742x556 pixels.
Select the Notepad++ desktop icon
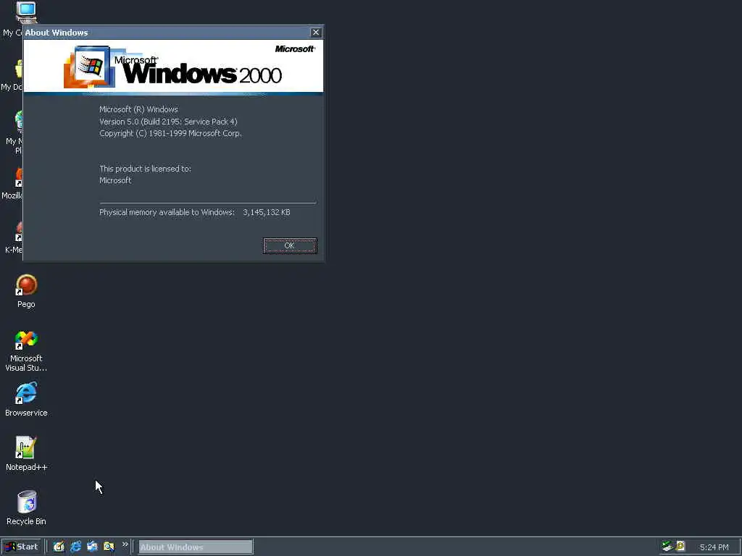pos(26,454)
